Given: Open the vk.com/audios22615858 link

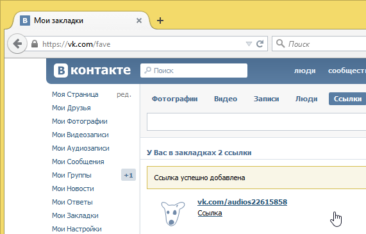Looking at the screenshot, I should coord(242,202).
